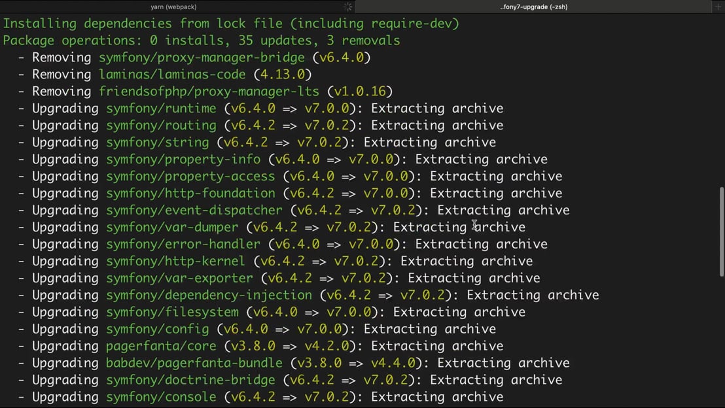This screenshot has height=408, width=725.
Task: Select 'symfony/proxy-manager-bridge' package name
Action: [x=202, y=58]
